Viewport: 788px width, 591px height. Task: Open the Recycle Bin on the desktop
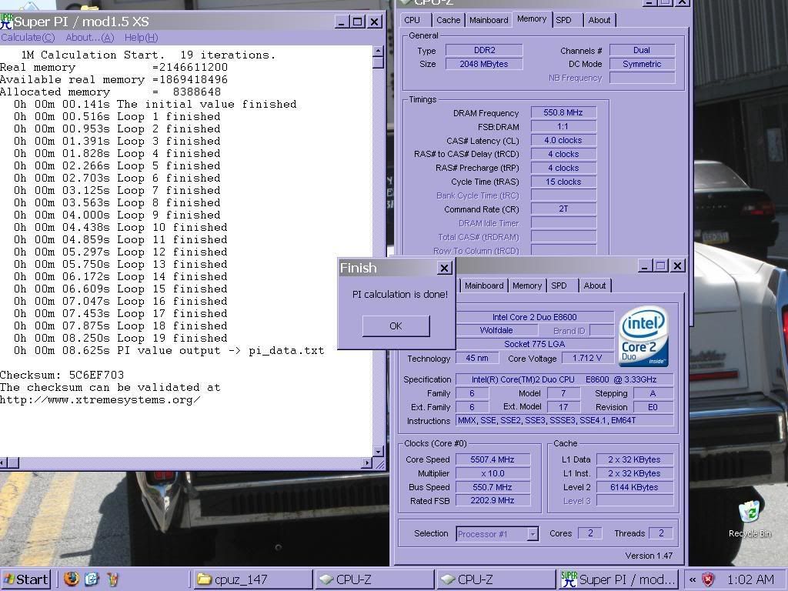(x=749, y=513)
